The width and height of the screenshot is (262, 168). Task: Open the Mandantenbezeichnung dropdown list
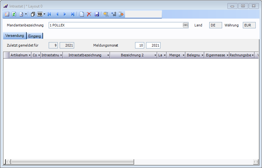click(185, 25)
